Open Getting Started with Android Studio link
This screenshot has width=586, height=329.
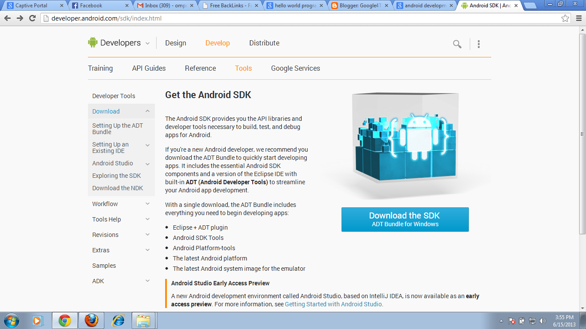pyautogui.click(x=333, y=304)
